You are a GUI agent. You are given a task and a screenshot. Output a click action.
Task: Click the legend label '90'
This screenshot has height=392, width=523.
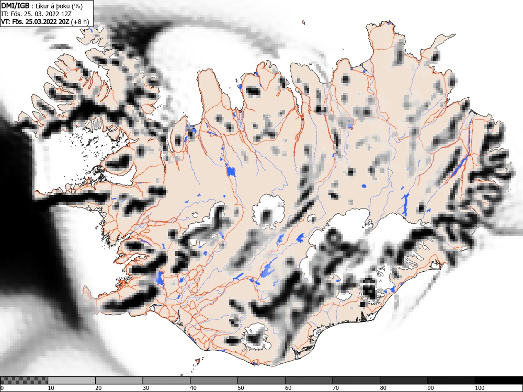(x=429, y=388)
